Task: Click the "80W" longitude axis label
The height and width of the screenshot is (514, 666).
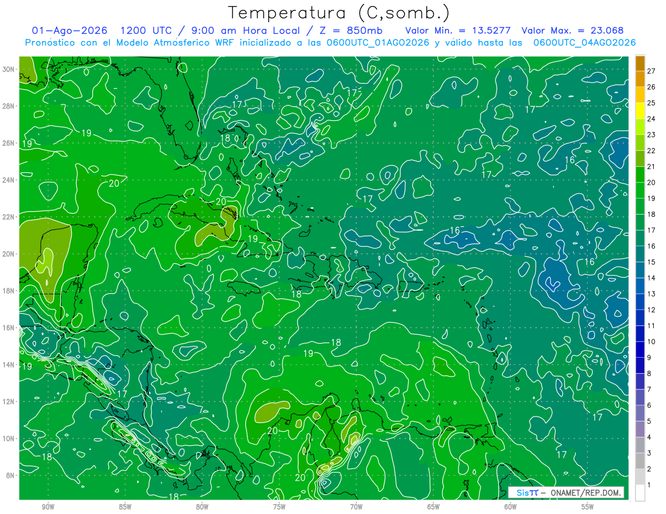Action: pos(202,507)
